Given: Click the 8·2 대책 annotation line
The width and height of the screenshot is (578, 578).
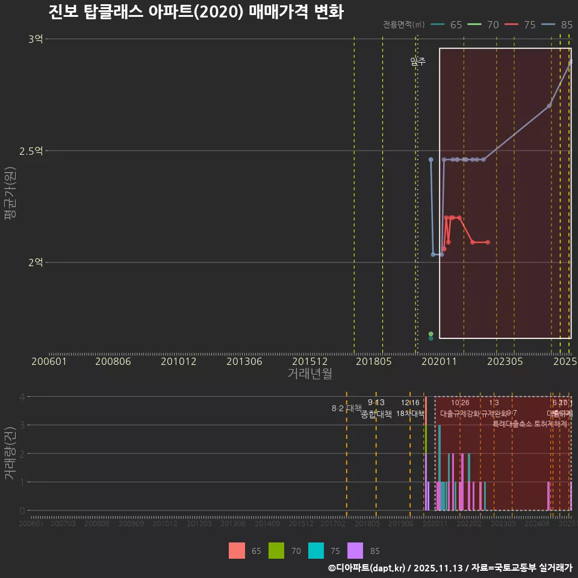Looking at the screenshot, I should pyautogui.click(x=346, y=408).
